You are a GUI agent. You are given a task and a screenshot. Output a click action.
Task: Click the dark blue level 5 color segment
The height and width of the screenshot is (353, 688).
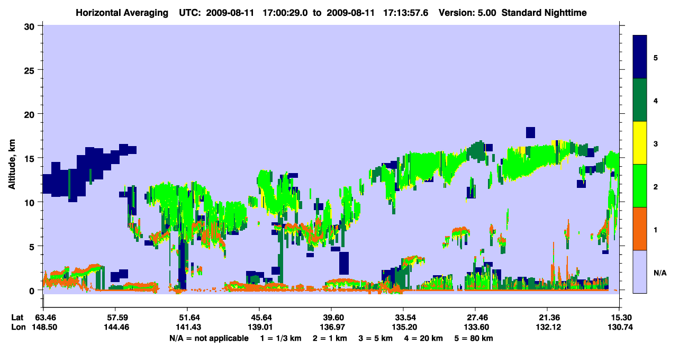(x=640, y=57)
